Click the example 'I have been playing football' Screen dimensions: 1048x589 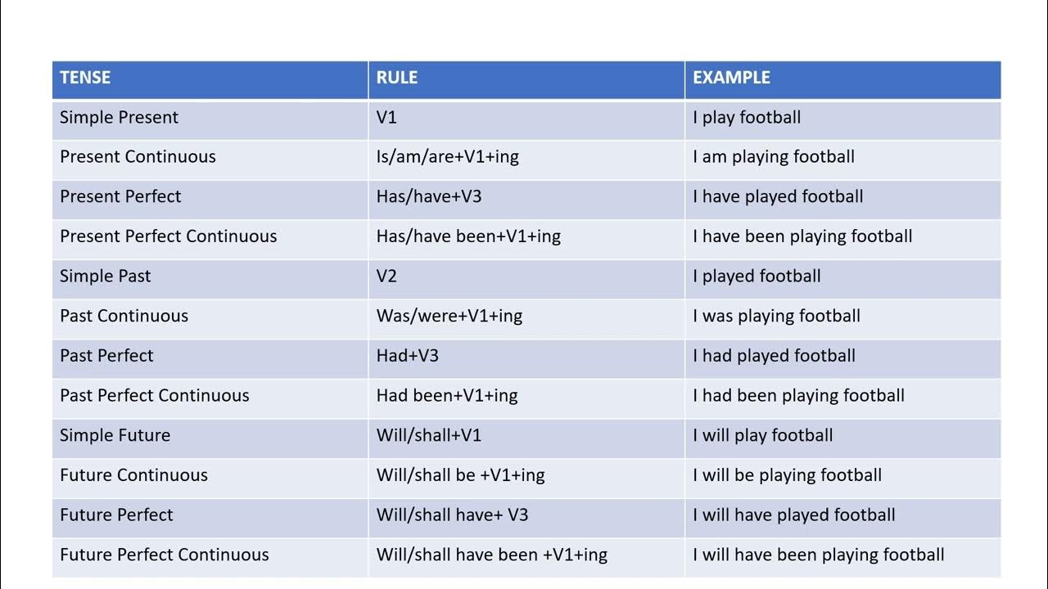802,236
